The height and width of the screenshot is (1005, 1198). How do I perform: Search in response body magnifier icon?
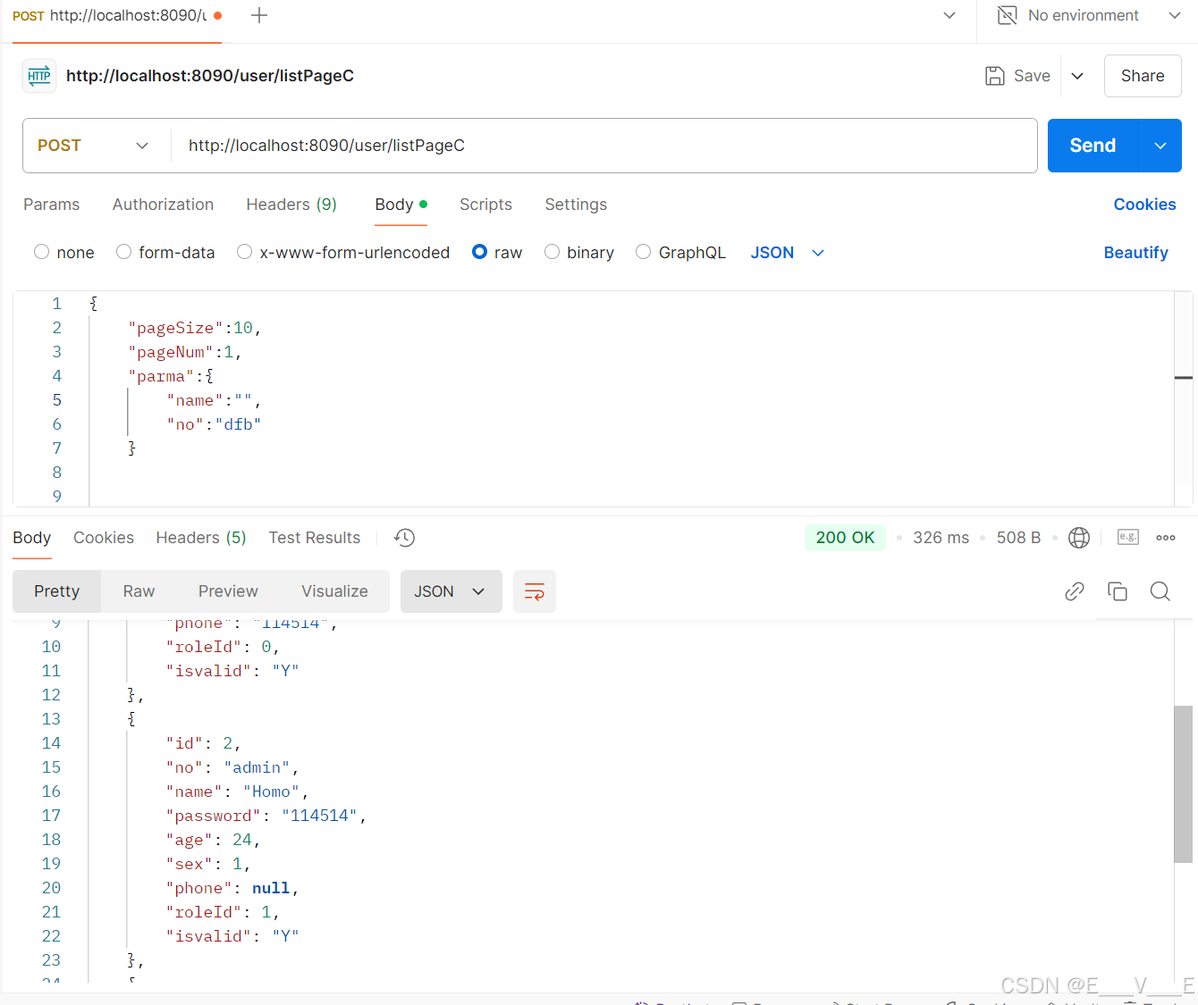tap(1160, 591)
